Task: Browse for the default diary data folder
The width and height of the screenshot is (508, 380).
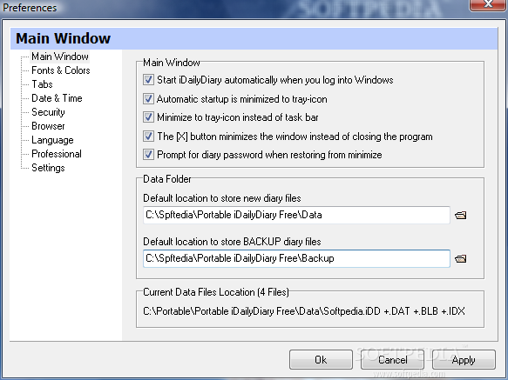Action: tap(460, 215)
